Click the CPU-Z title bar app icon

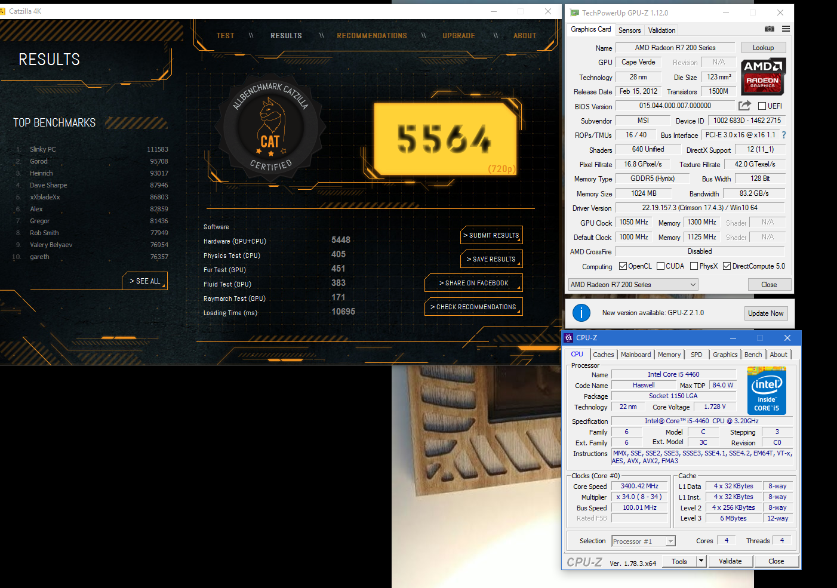568,338
